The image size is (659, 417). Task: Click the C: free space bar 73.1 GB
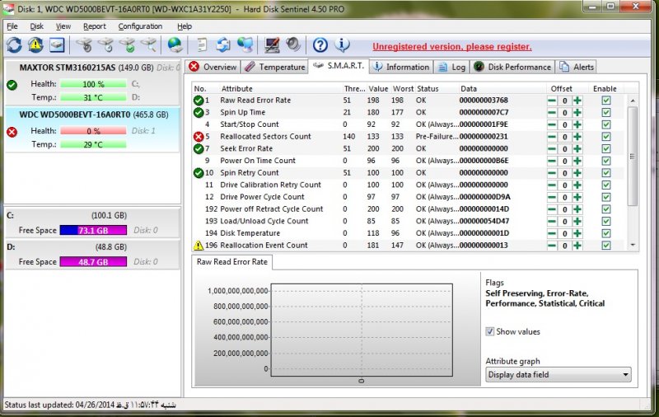[x=93, y=230]
